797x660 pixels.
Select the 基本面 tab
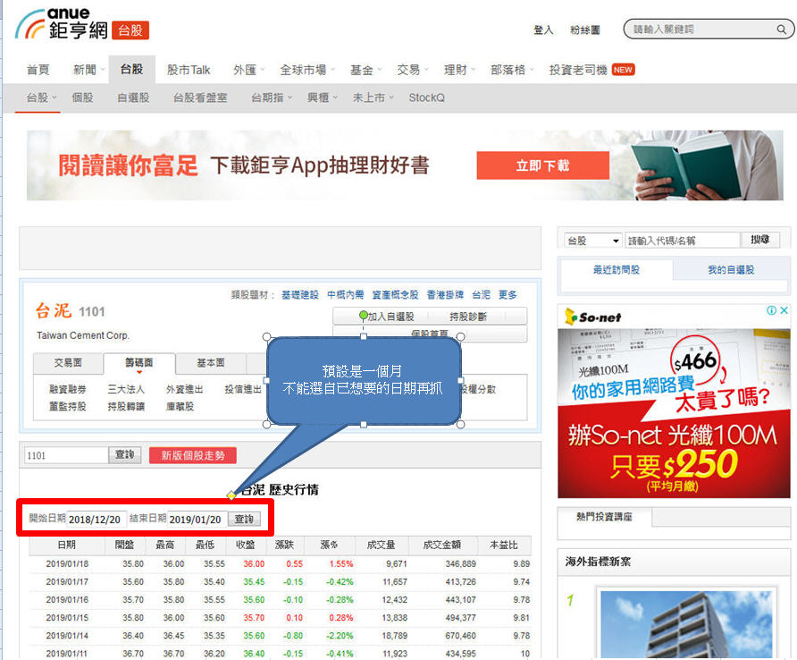tap(211, 363)
